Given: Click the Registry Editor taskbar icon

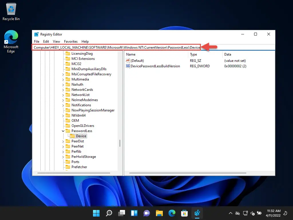Looking at the screenshot, I should tap(197, 213).
